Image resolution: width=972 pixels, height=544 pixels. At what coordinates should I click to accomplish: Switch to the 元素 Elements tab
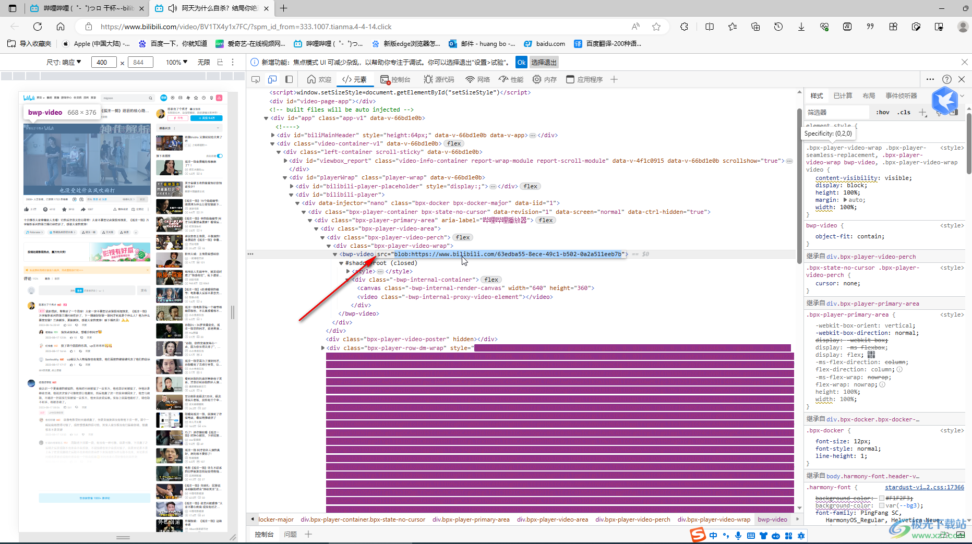(x=354, y=79)
